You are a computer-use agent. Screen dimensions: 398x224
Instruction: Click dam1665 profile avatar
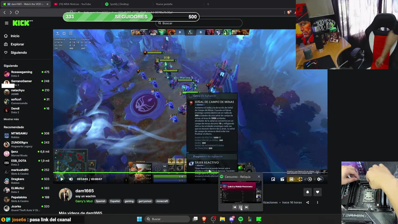(65, 195)
